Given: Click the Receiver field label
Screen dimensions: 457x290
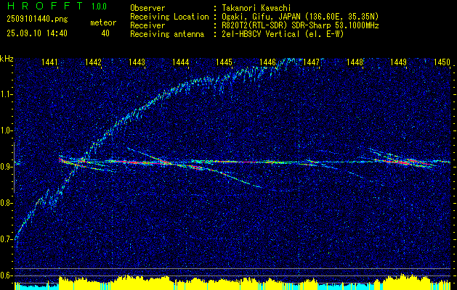Looking at the screenshot, I should coord(147,25).
